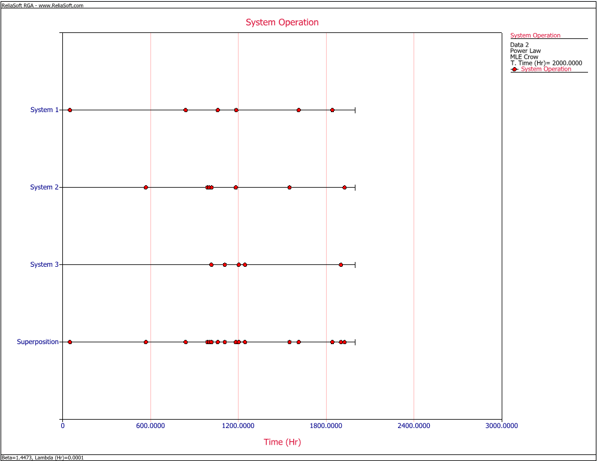Select the last failure point on System 3

[340, 264]
